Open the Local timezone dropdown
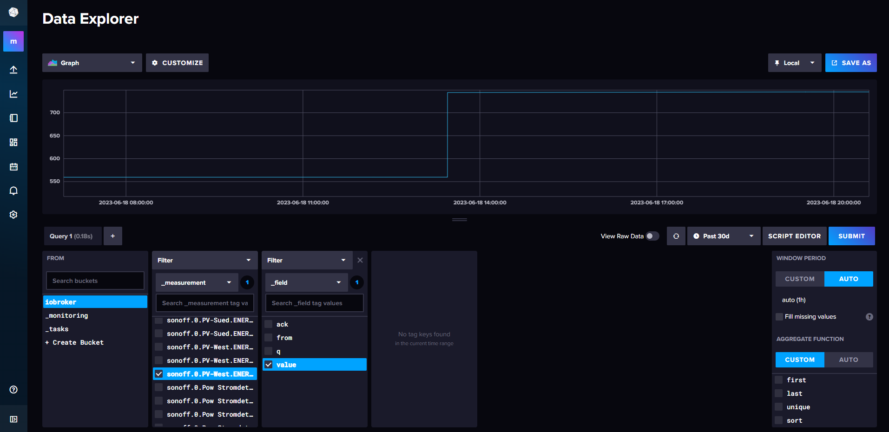Viewport: 889px width, 432px height. pos(795,63)
